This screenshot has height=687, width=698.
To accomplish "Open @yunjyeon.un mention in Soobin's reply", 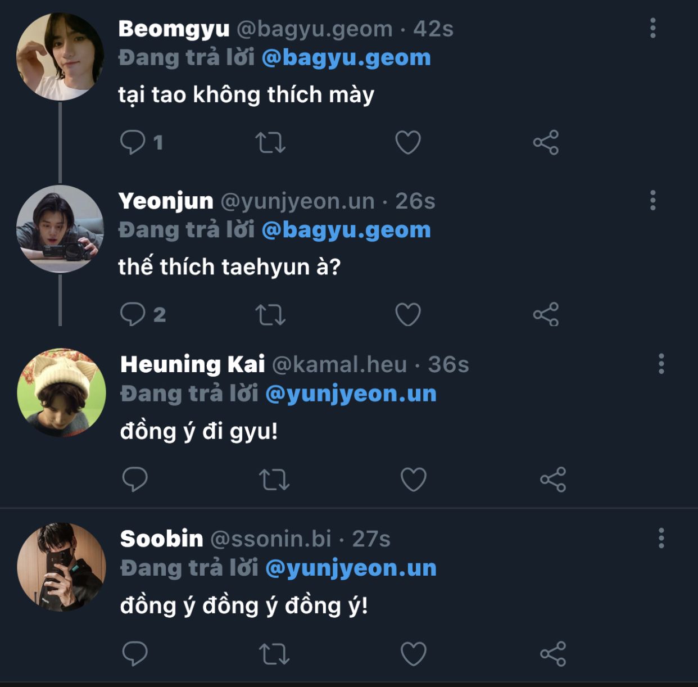I will tap(351, 568).
